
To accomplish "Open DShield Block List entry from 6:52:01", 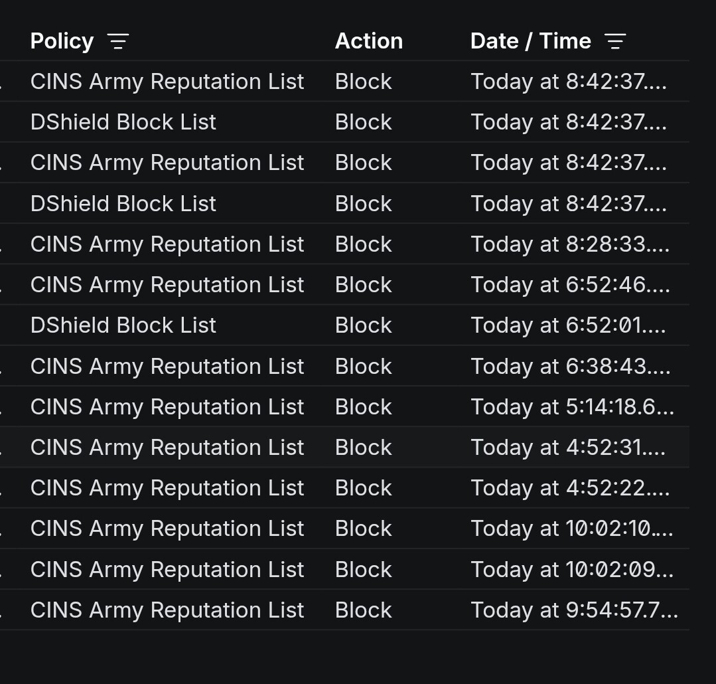I will pyautogui.click(x=123, y=325).
